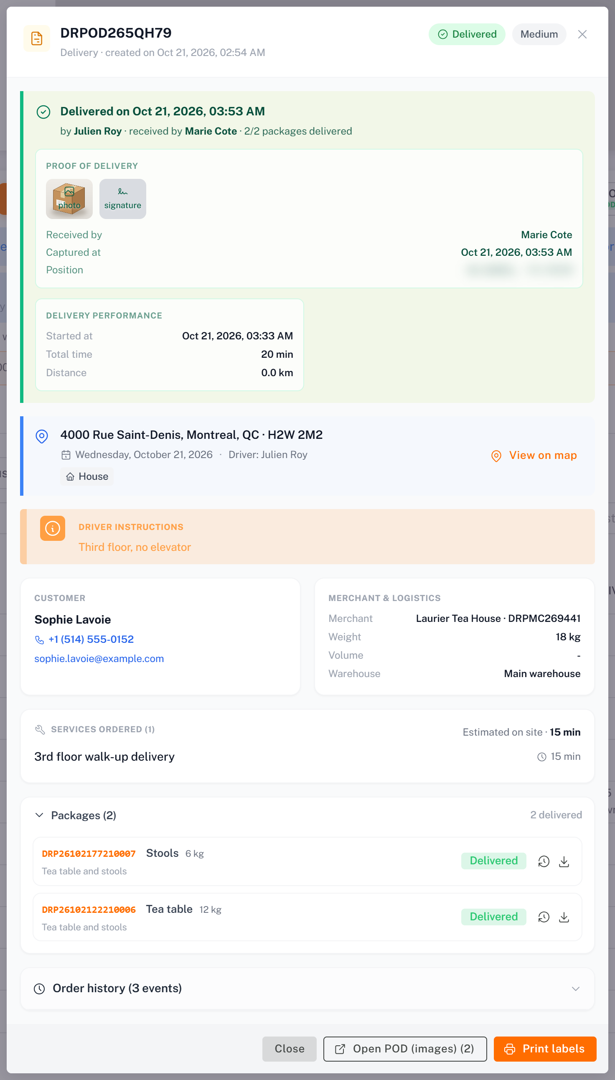The height and width of the screenshot is (1080, 615).
Task: Click the address 4000 Rue Saint-Denis, Montreal
Action: tap(191, 435)
